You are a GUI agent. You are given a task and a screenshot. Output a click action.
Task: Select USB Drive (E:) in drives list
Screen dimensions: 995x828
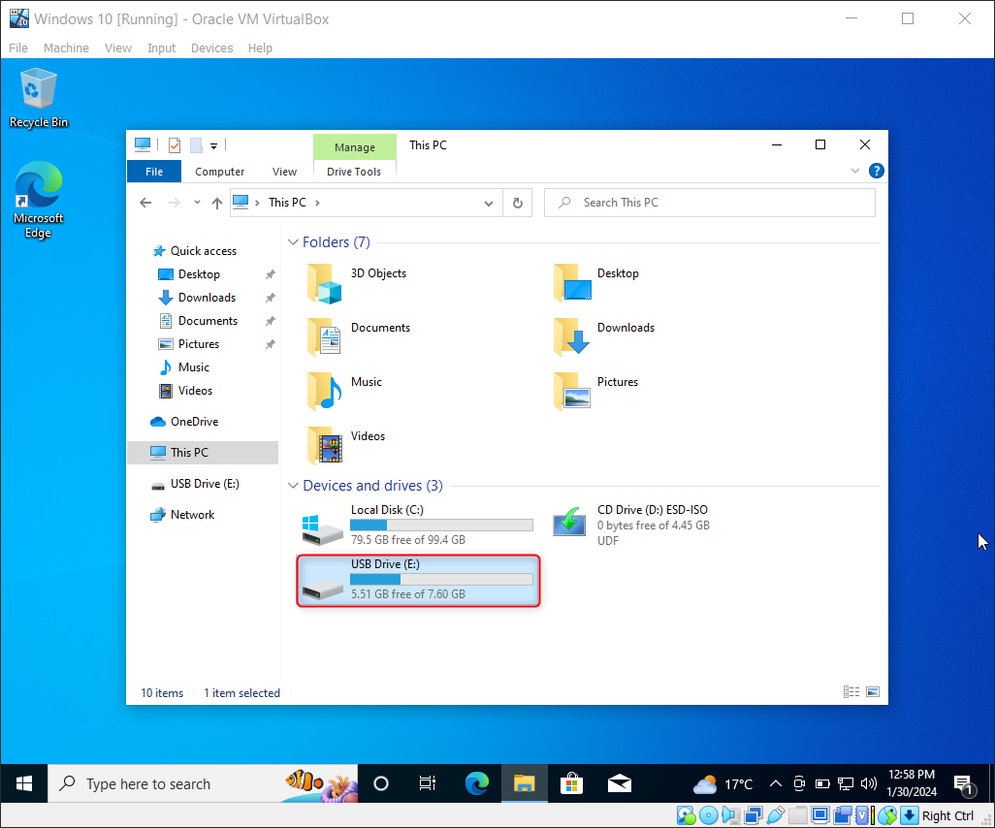pyautogui.click(x=418, y=580)
